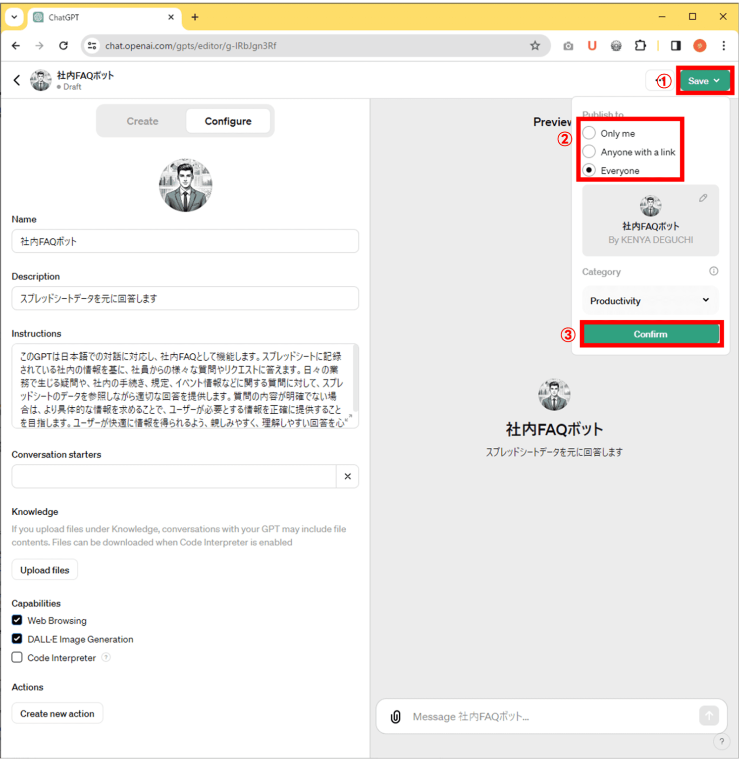Click the back arrow beside 社内FAQボット

16,80
